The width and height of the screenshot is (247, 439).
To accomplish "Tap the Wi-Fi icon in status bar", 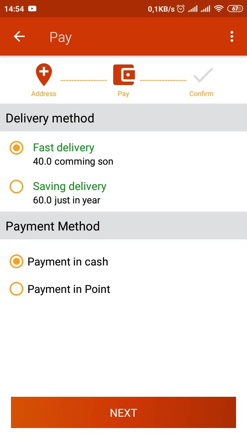I will coord(219,9).
